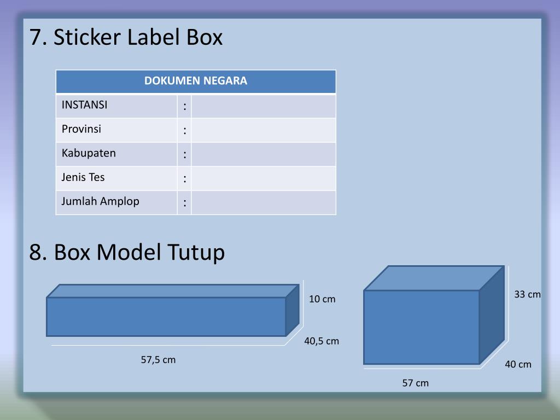Screen dimensions: 560x420
Task: Click the blue rectangular box shape
Action: tap(164, 317)
